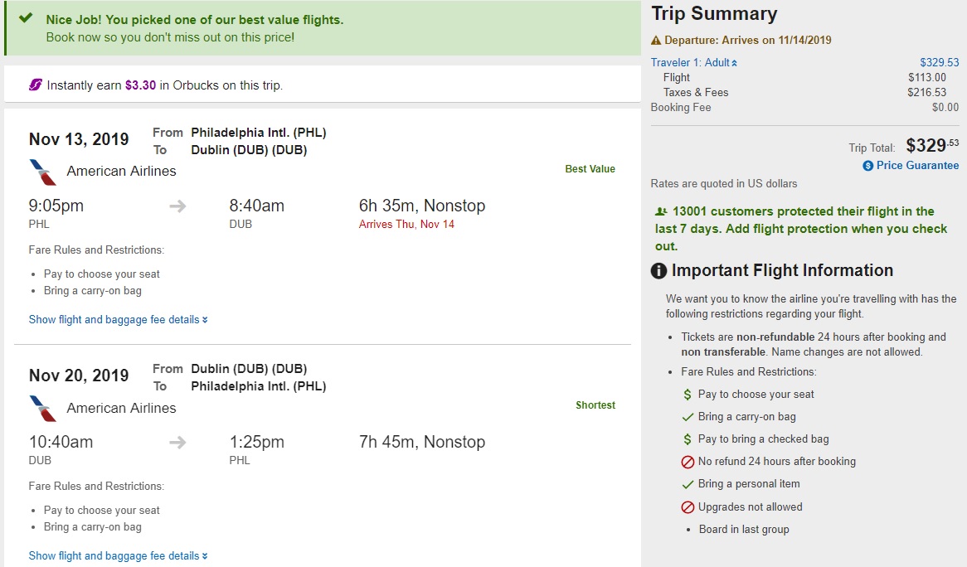
Task: Click American Airlines logo on Nov 13 flight
Action: tap(43, 172)
